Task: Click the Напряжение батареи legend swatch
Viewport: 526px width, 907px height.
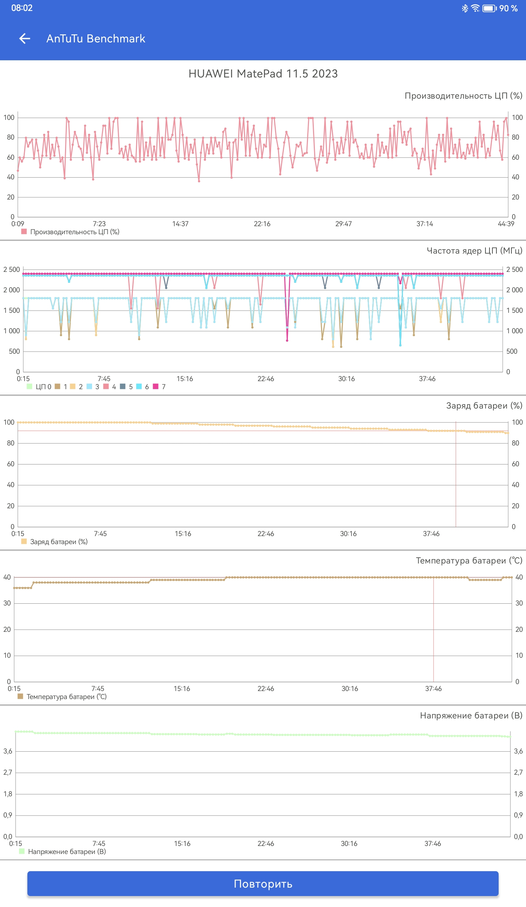Action: pos(22,851)
